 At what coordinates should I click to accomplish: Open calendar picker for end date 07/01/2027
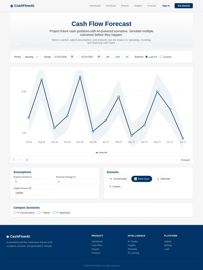(99, 57)
